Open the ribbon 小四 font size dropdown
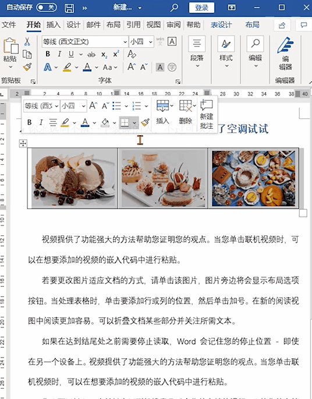 [x=151, y=41]
